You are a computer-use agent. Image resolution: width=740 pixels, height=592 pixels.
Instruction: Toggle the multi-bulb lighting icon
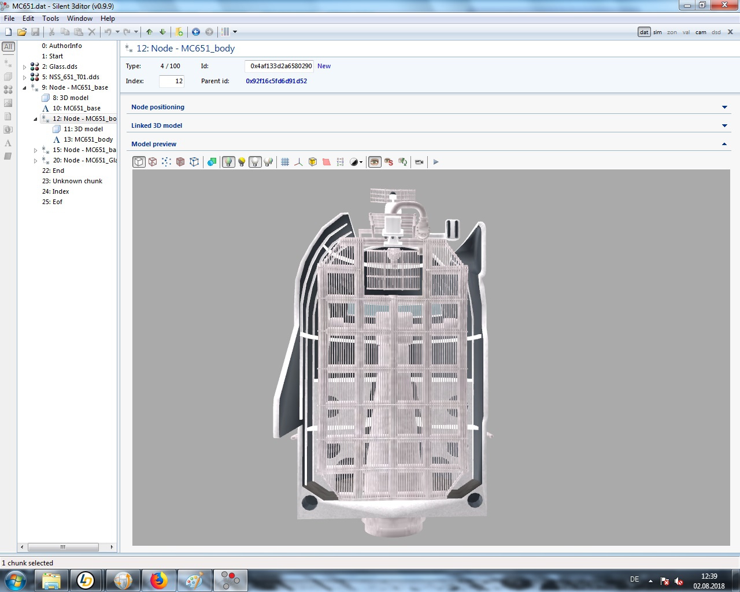tap(268, 162)
